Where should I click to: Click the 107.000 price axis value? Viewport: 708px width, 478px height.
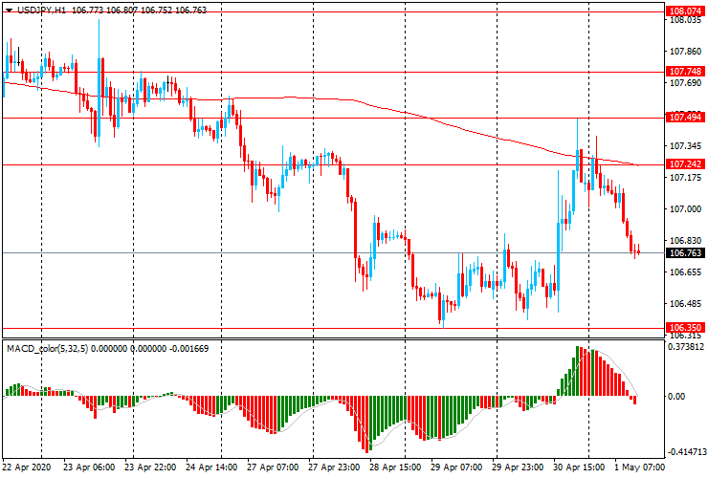coord(685,209)
